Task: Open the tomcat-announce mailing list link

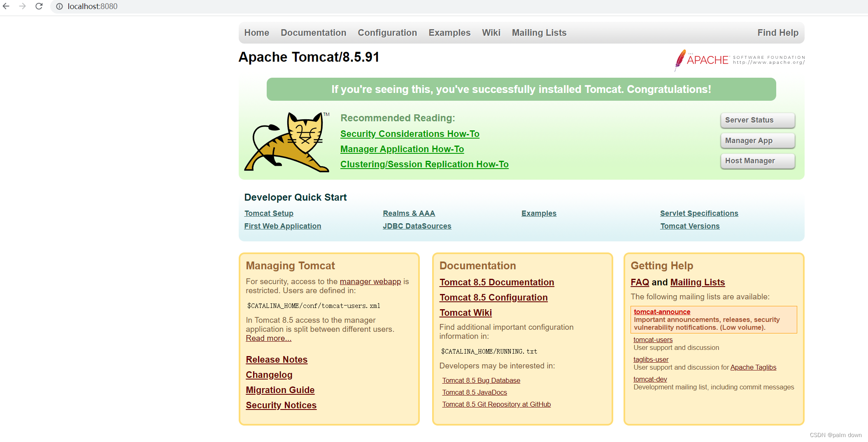Action: point(662,312)
